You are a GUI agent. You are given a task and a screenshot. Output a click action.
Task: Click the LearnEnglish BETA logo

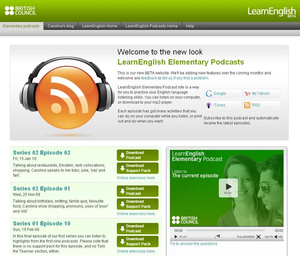coord(272,12)
